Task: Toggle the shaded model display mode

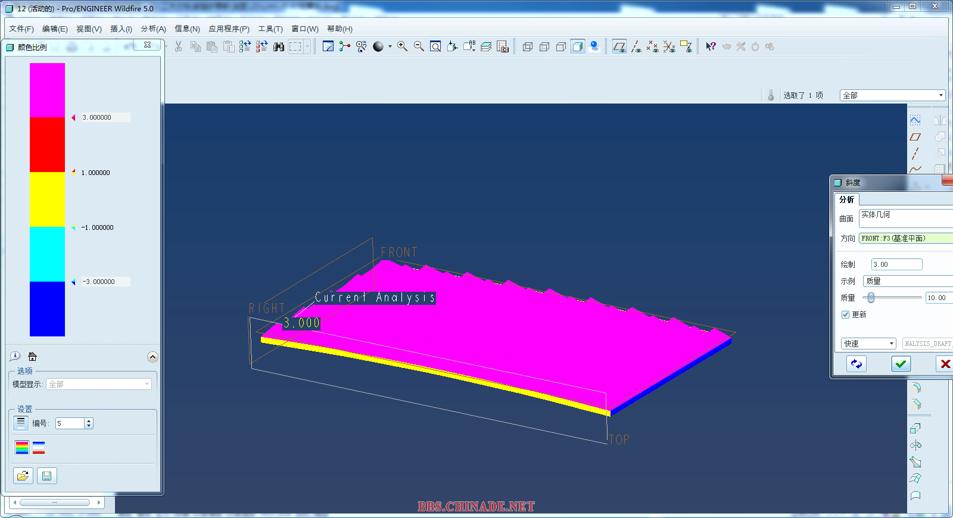Action: [577, 46]
